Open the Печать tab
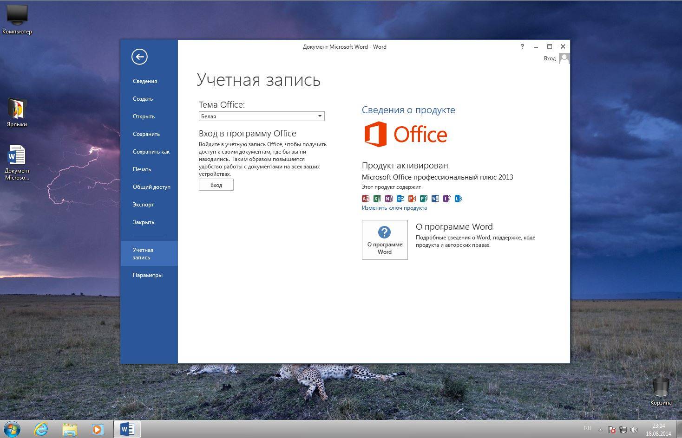This screenshot has width=682, height=438. tap(149, 169)
